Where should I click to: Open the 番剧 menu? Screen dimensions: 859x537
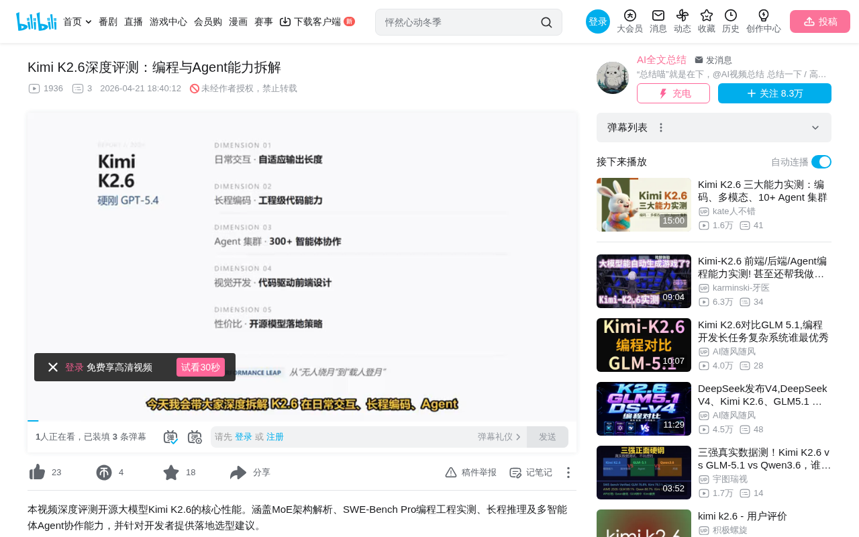(x=108, y=21)
